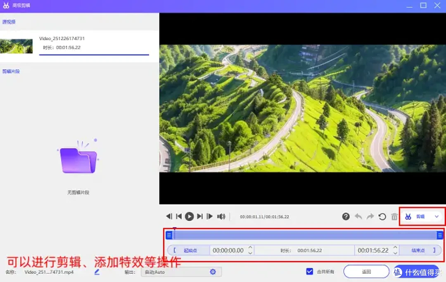This screenshot has height=282, width=446.
Task: Click the middle of the blue timeline bar
Action: click(304, 235)
